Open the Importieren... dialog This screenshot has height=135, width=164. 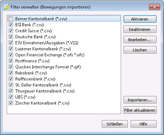coord(140,100)
